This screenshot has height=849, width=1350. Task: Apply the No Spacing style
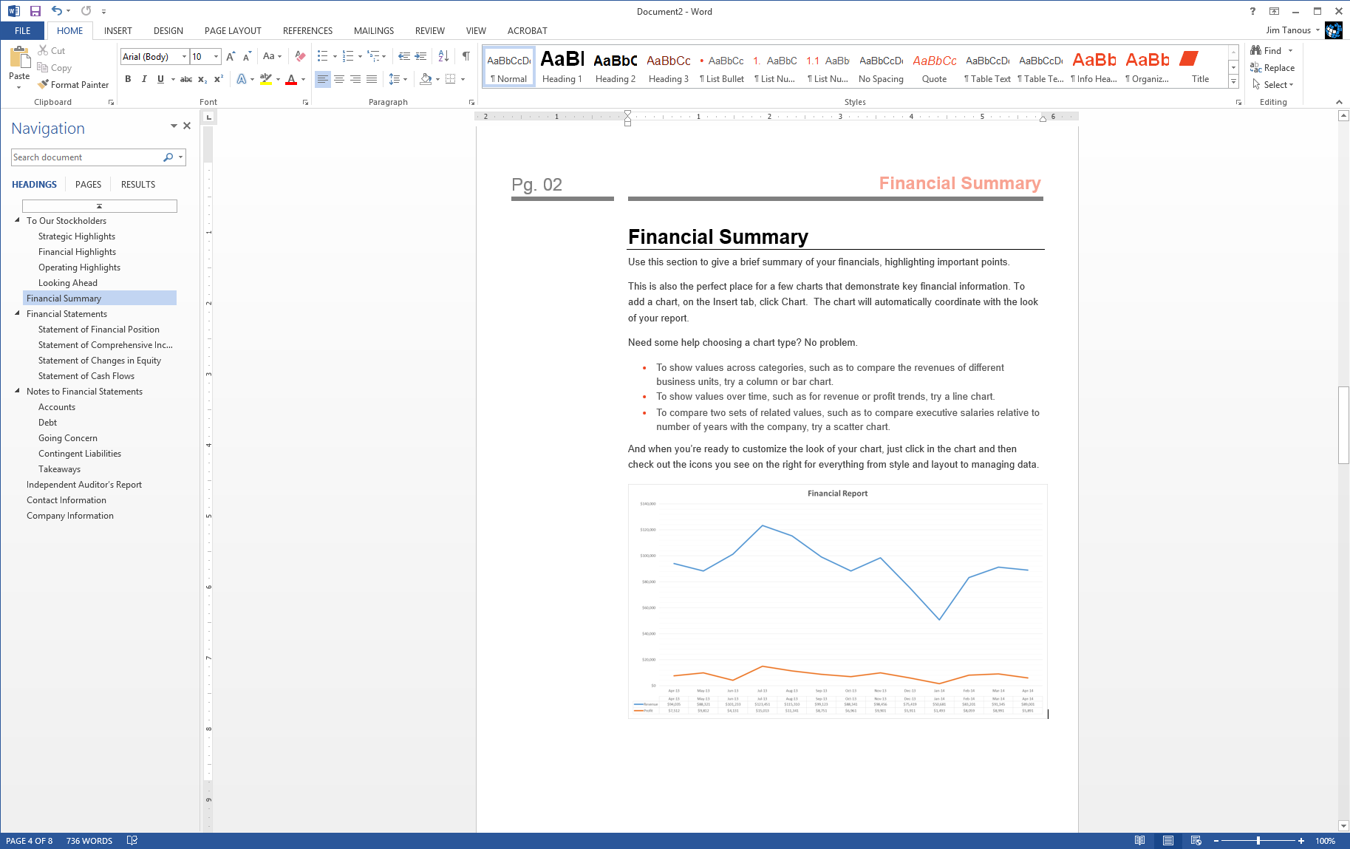click(881, 67)
